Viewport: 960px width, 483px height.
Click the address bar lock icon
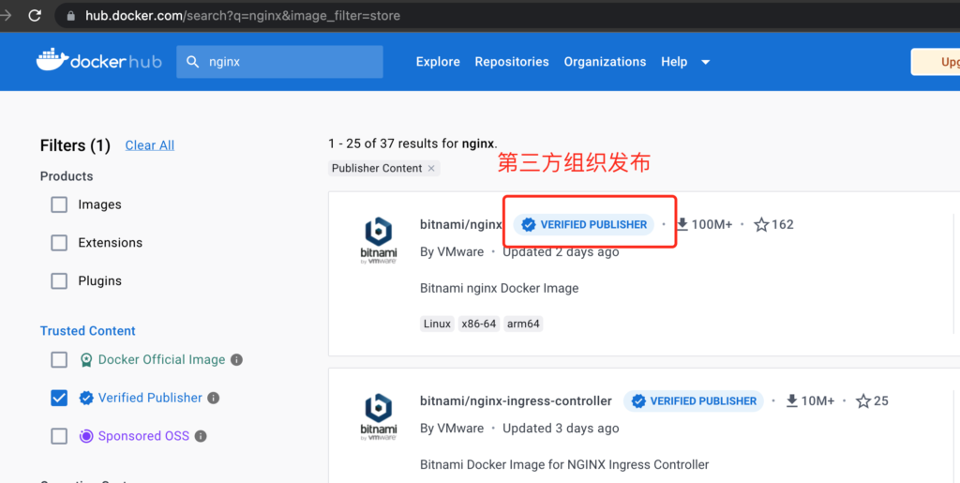click(71, 16)
